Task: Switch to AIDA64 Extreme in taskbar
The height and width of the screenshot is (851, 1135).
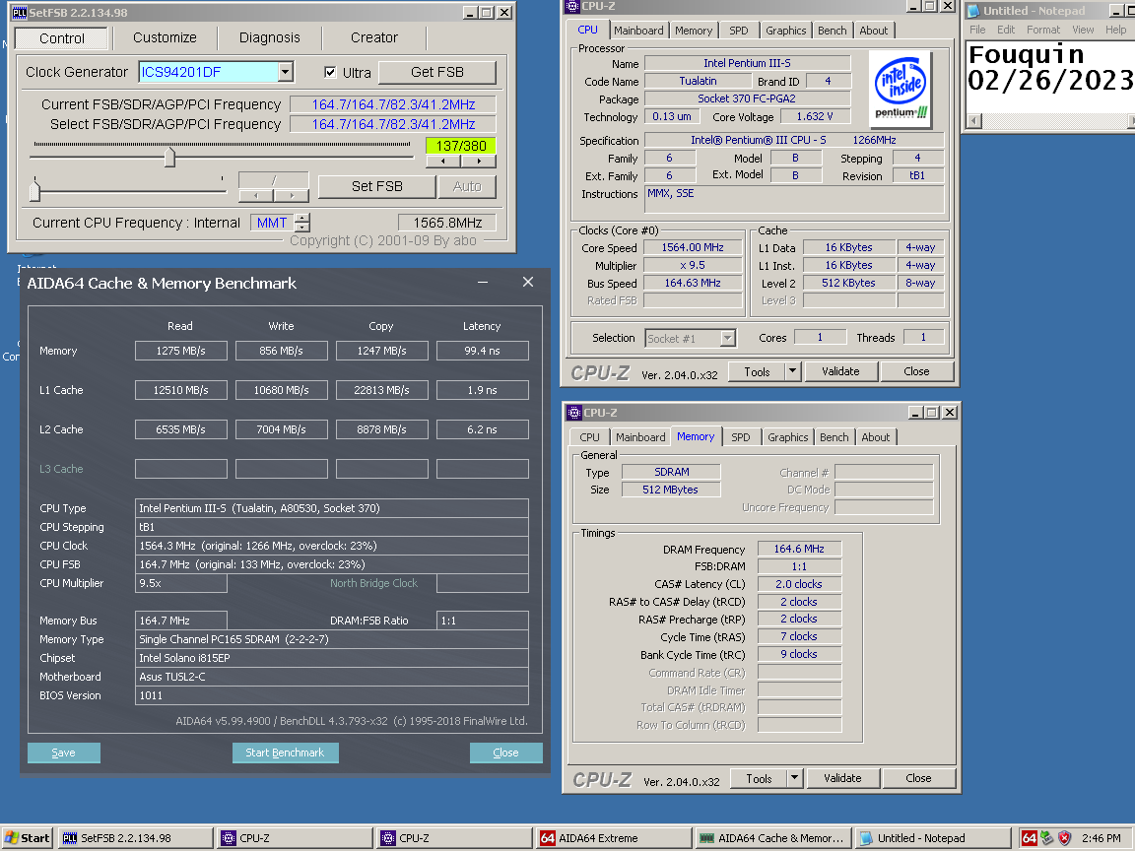Action: tap(613, 838)
